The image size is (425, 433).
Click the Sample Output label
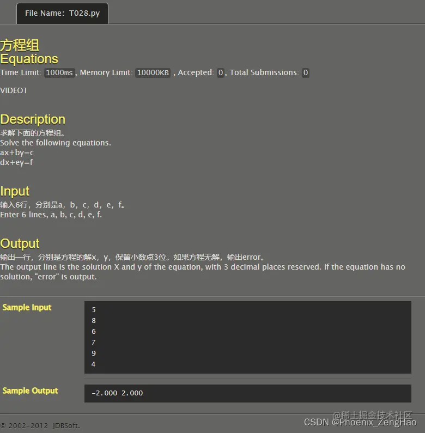30,391
